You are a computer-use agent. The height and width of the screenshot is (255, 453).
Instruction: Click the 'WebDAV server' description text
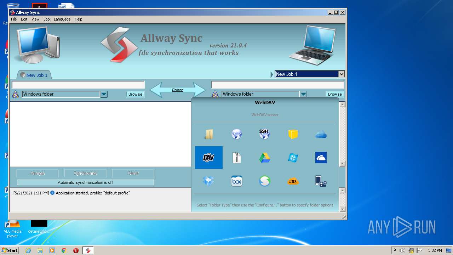265,115
